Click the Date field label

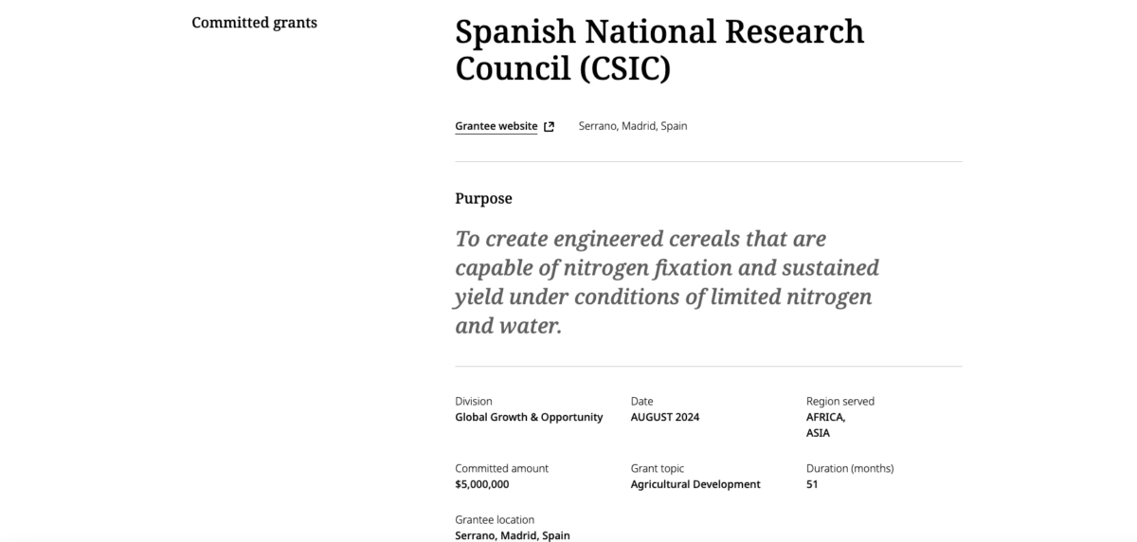coord(641,401)
